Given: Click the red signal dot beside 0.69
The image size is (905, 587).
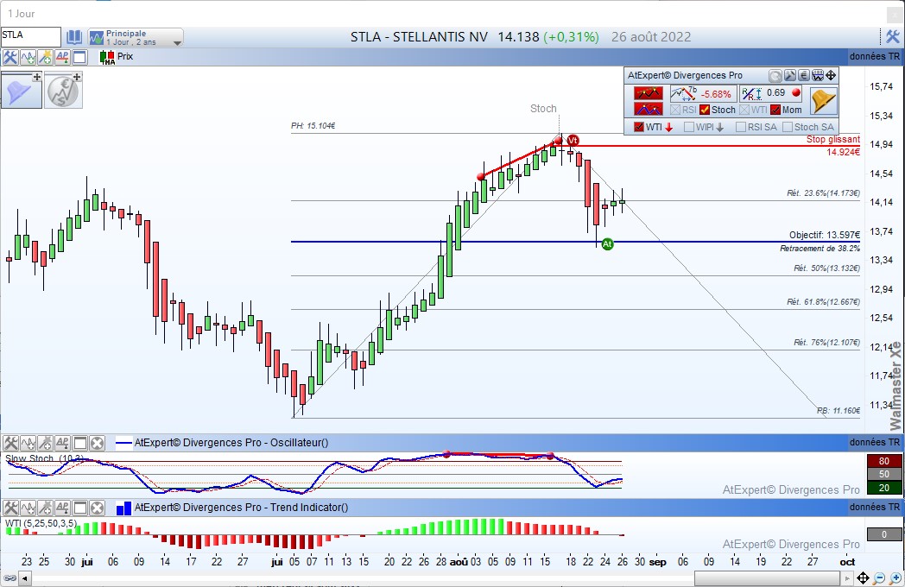Looking at the screenshot, I should [x=796, y=92].
